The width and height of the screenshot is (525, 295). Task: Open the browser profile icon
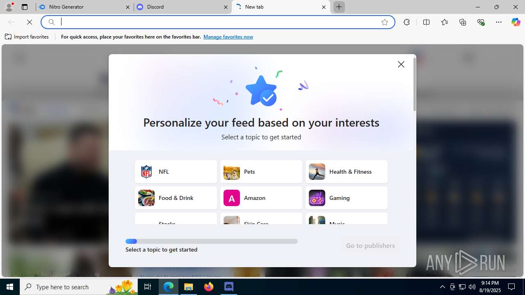[x=9, y=7]
